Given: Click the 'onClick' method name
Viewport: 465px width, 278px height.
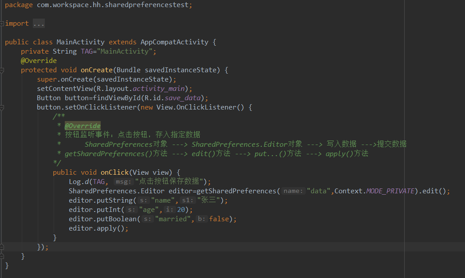Looking at the screenshot, I should pos(115,172).
